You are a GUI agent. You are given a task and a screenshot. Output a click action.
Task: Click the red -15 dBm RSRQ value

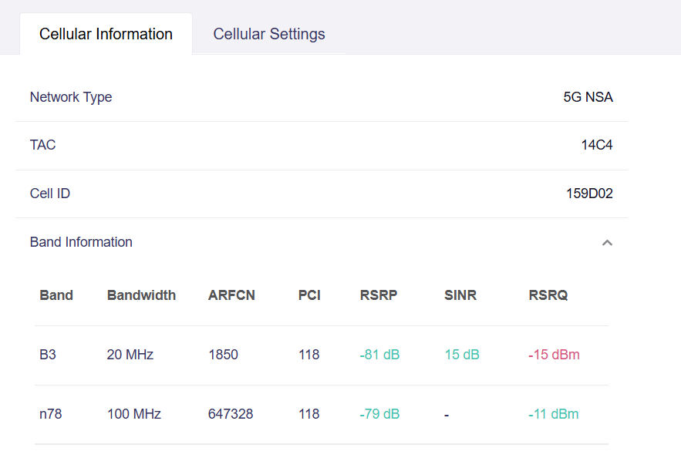pos(554,355)
